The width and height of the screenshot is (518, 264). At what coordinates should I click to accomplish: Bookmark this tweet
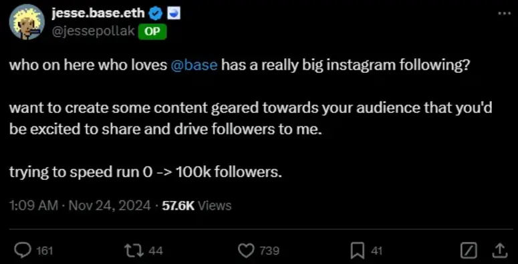(358, 251)
